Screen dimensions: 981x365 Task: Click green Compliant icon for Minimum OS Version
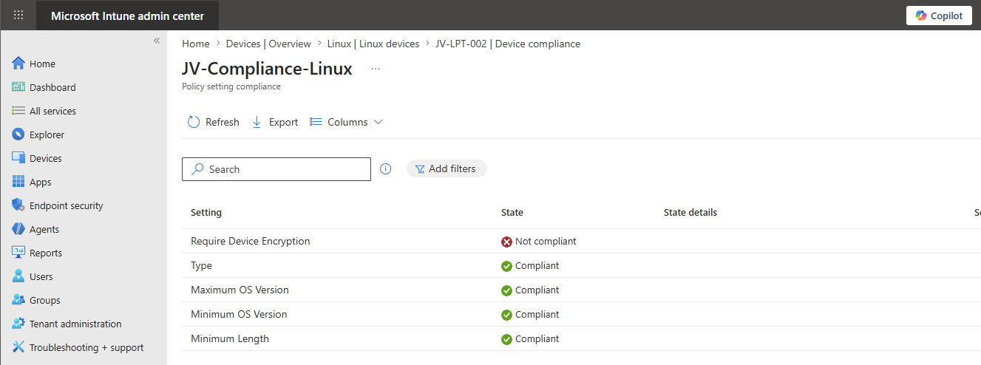click(x=506, y=315)
